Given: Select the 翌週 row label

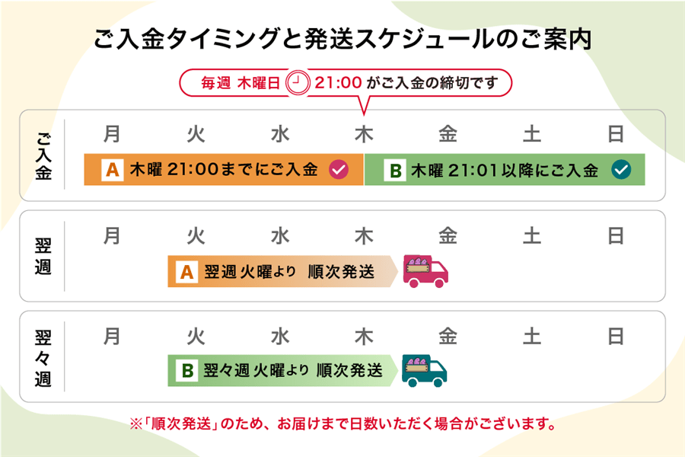Looking at the screenshot, I should (x=43, y=256).
